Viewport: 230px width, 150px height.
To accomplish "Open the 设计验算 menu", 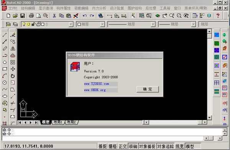I will click(x=117, y=8).
